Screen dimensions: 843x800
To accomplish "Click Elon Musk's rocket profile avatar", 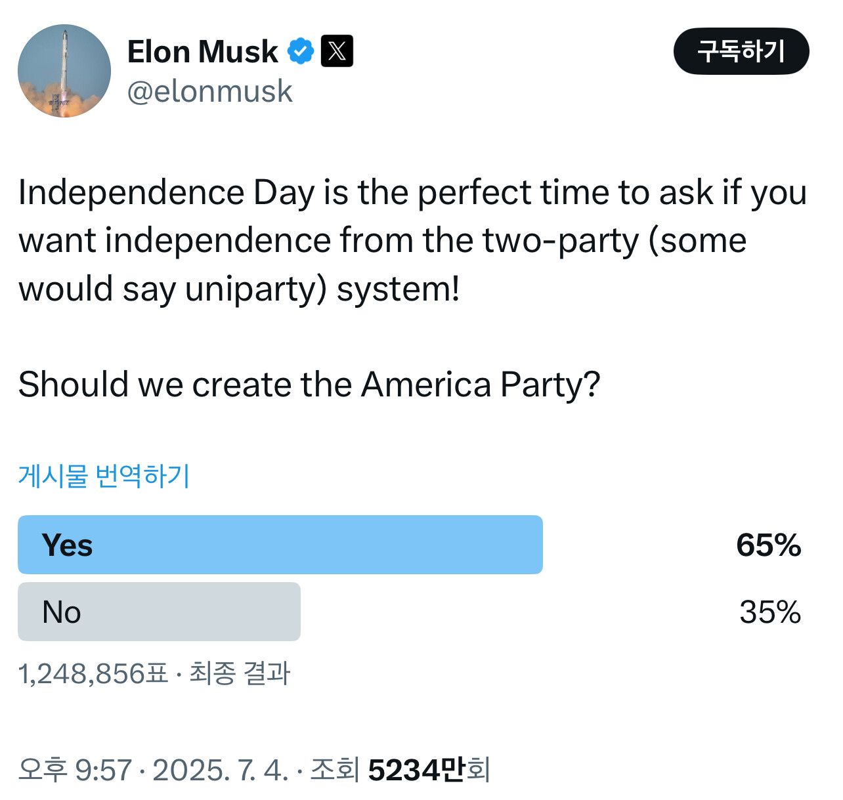I will click(64, 71).
